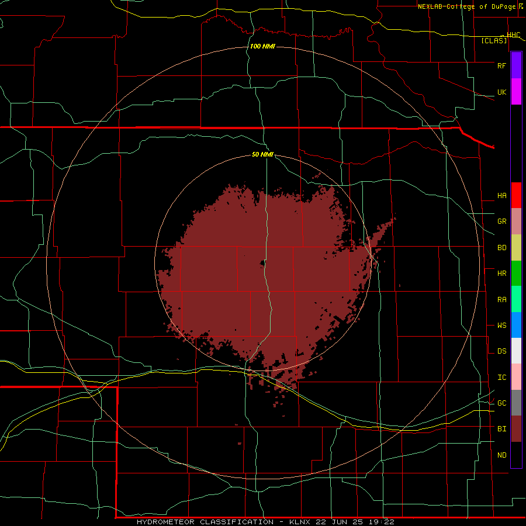Click the dusty pink GR legend block
The height and width of the screenshot is (526, 526).
[516, 222]
